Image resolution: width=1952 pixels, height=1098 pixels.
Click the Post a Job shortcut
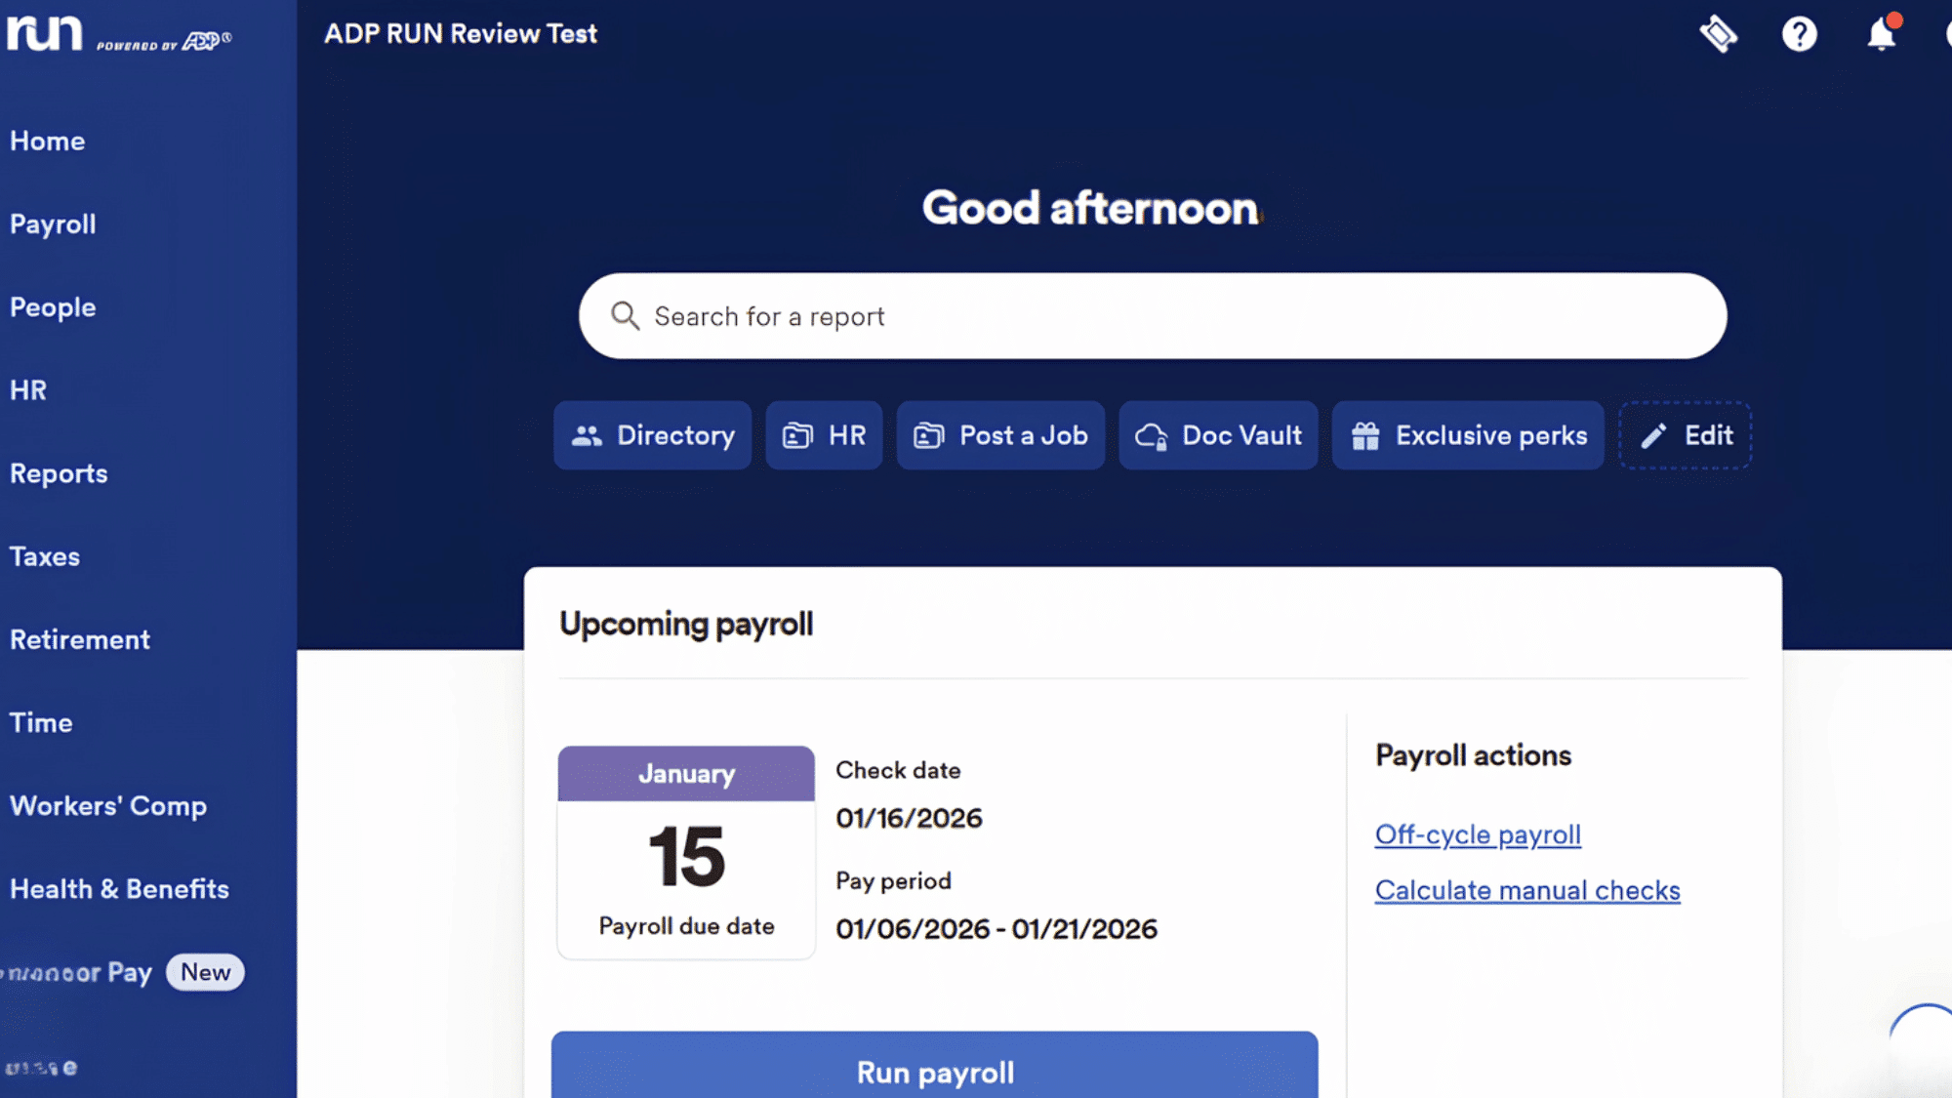[x=1000, y=435]
